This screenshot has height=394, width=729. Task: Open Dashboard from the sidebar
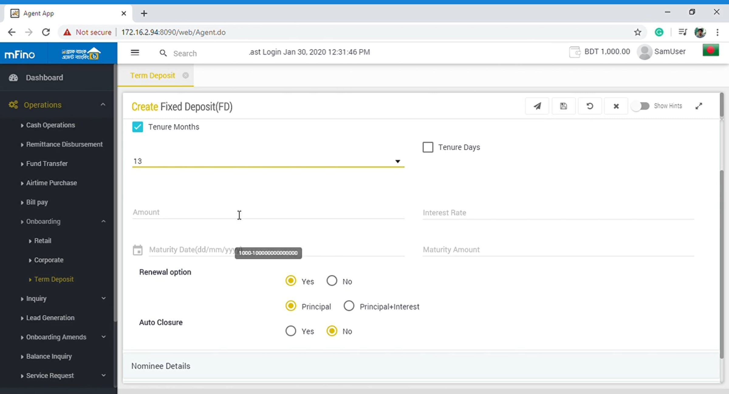click(x=44, y=78)
